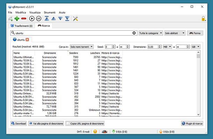The width and height of the screenshot is (213, 139).
Task: Sort by Motore di ricerca column header
Action: point(112,53)
